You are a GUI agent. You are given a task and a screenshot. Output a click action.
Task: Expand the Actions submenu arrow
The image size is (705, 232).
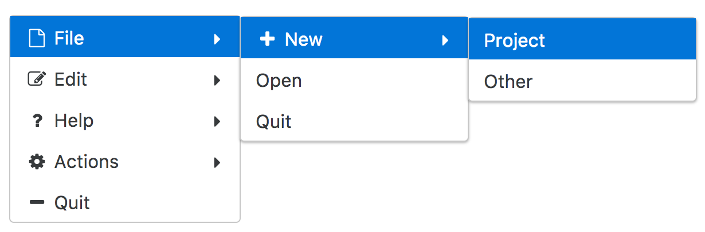point(217,162)
